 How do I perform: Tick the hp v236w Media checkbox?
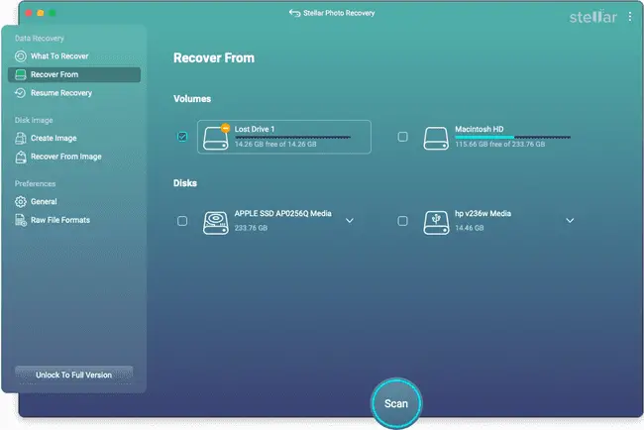tap(403, 221)
